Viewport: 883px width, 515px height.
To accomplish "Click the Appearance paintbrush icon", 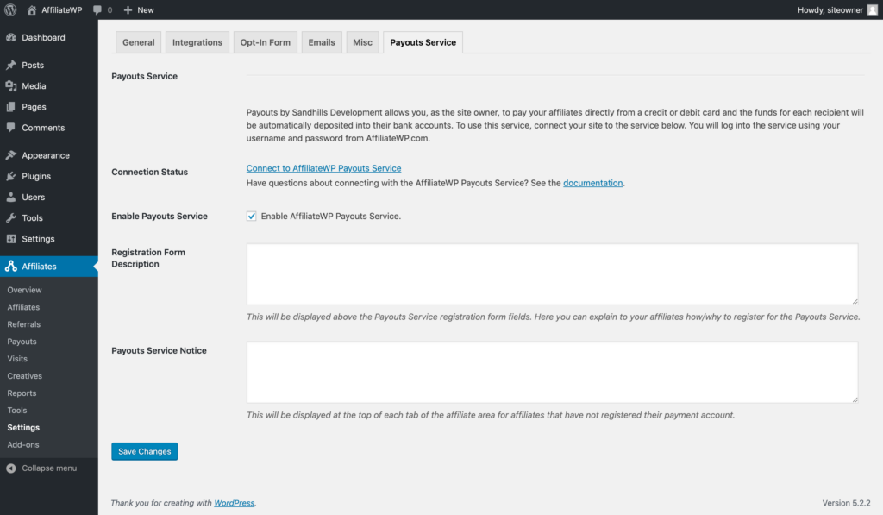I will coord(10,155).
